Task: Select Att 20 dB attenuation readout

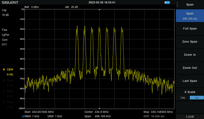Action: coord(72,7)
